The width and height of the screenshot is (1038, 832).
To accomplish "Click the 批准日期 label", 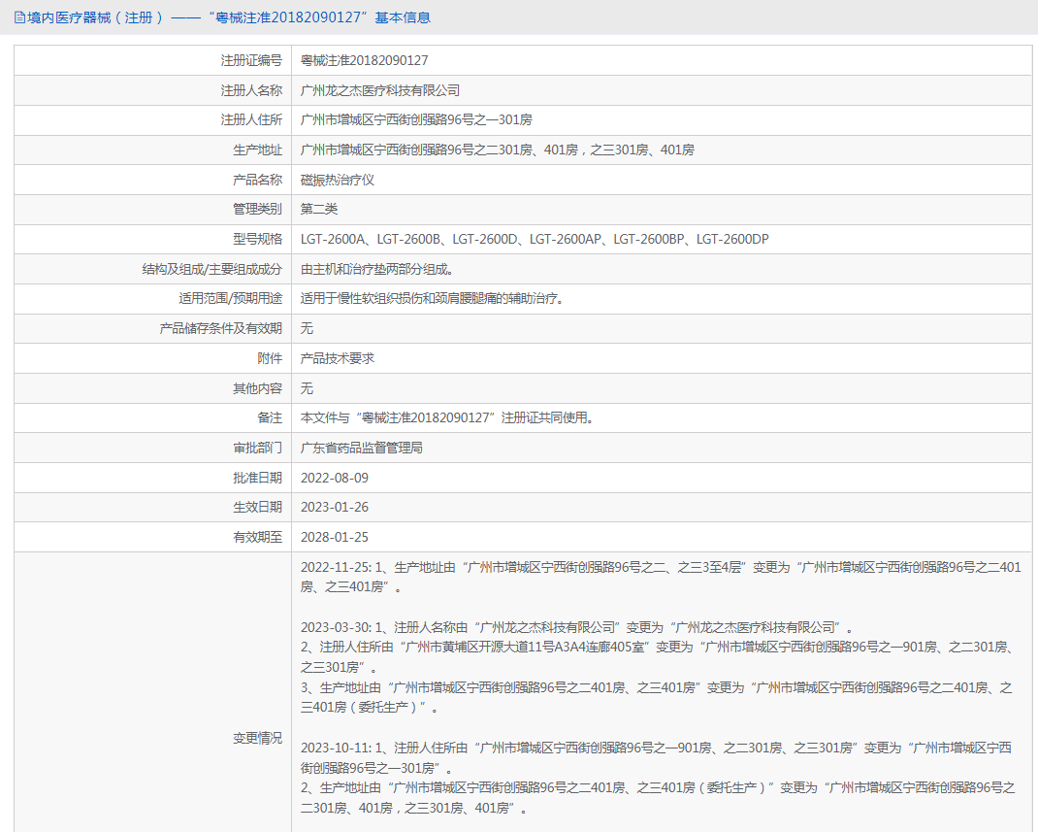I will click(257, 478).
